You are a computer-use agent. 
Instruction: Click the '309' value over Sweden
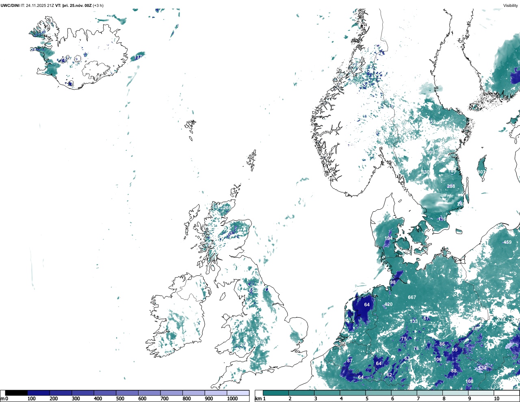pyautogui.click(x=431, y=153)
